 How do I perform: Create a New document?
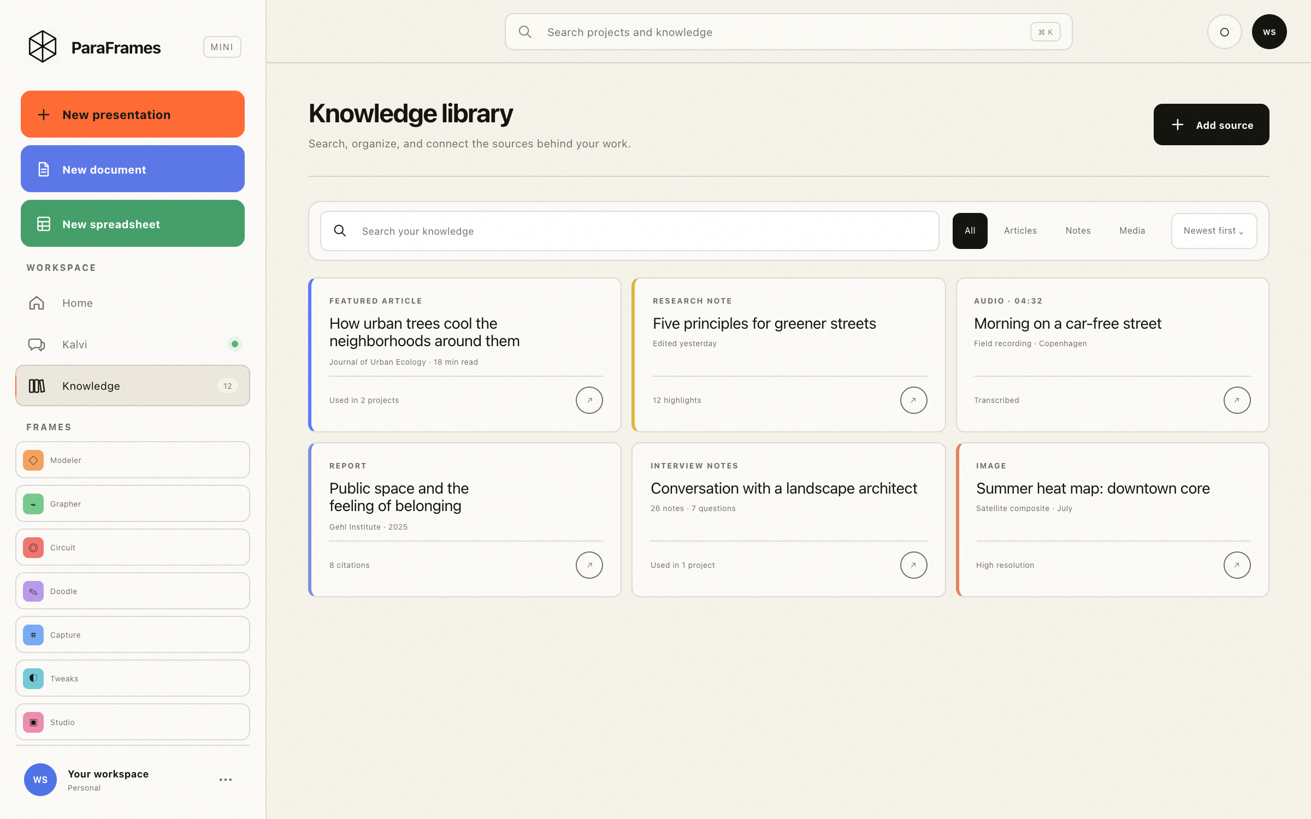(x=133, y=169)
